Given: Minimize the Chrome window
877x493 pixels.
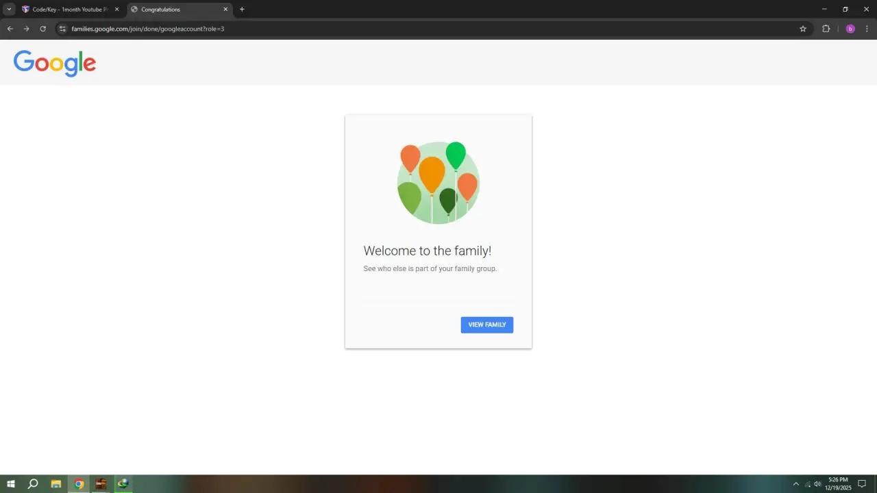Looking at the screenshot, I should pos(824,10).
